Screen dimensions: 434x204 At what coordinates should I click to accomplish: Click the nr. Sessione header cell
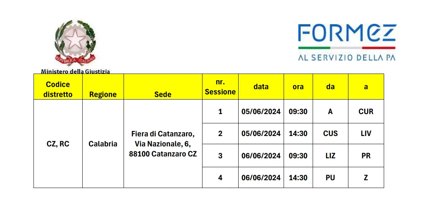click(x=220, y=87)
